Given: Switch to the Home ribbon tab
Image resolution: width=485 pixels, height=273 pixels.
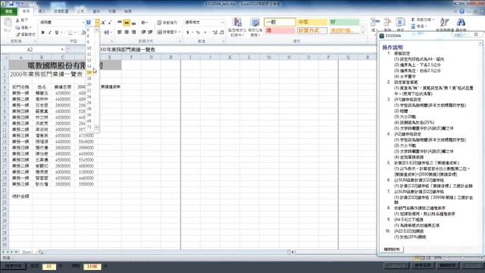Looking at the screenshot, I should [x=26, y=11].
